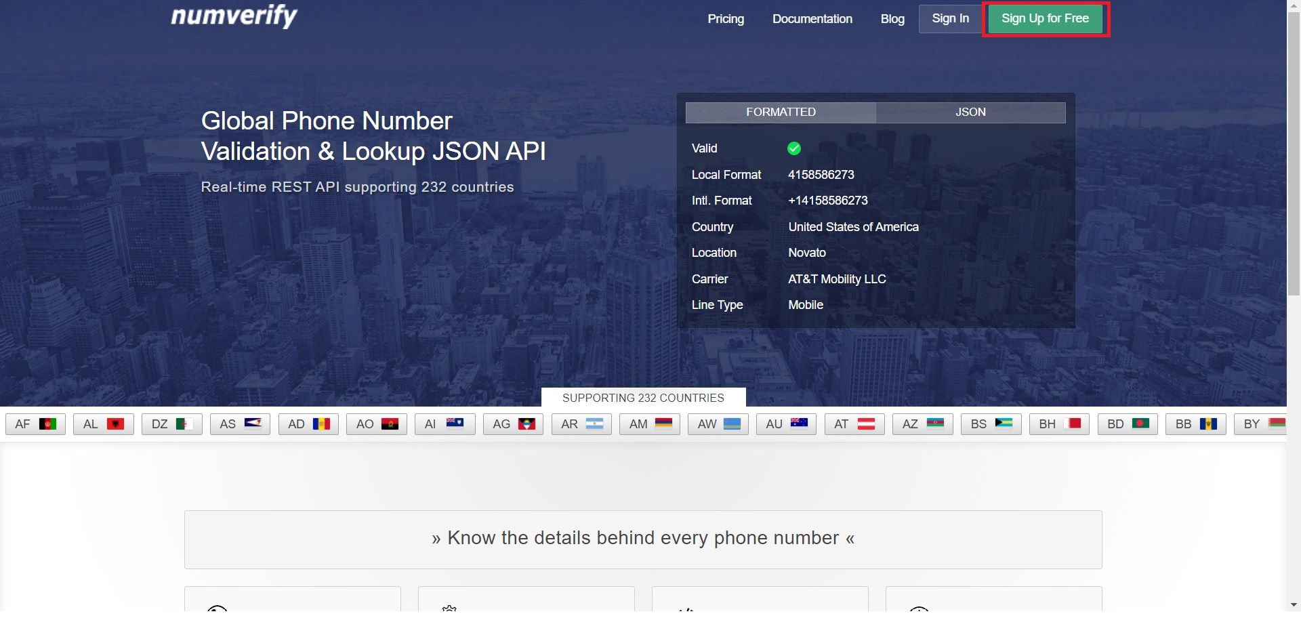The height and width of the screenshot is (618, 1301).
Task: Click the Real-time REST API subtitle
Action: point(357,187)
